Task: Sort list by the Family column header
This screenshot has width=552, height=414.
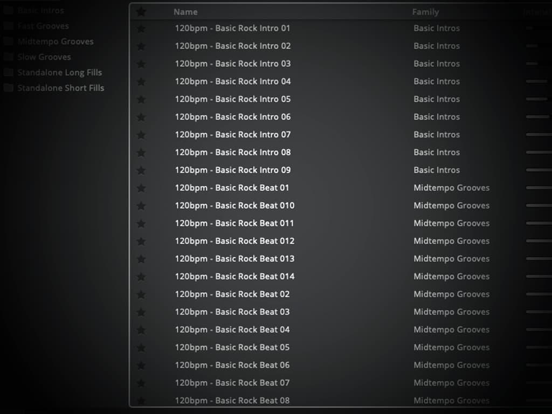Action: [x=425, y=12]
